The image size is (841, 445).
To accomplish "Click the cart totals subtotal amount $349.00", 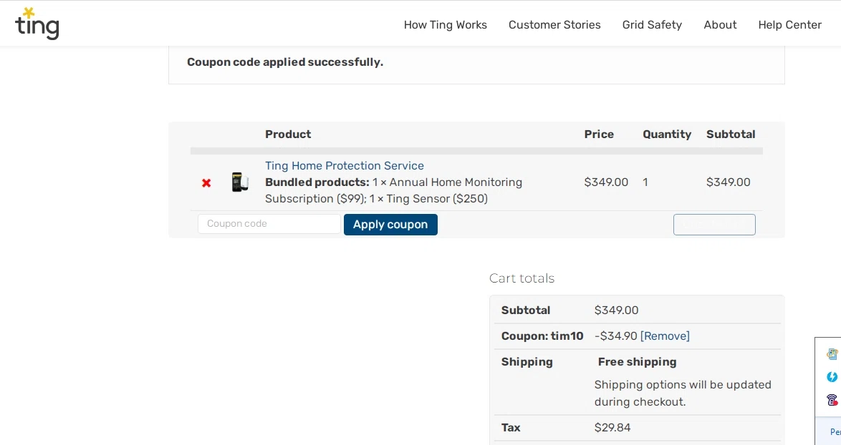I will [616, 310].
